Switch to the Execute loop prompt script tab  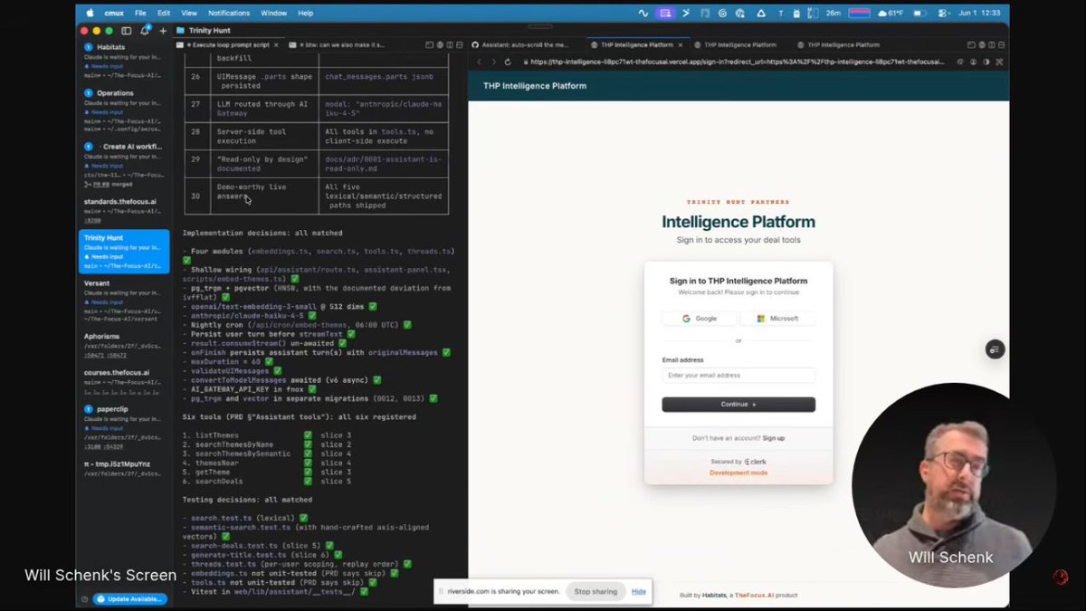pos(228,44)
